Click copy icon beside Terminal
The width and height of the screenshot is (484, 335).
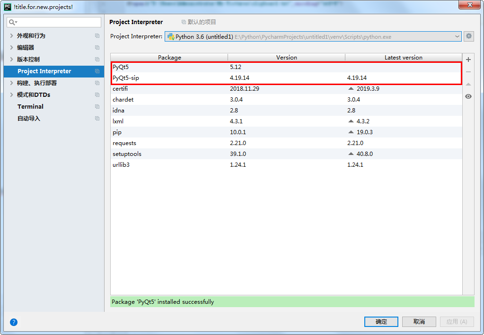[97, 107]
